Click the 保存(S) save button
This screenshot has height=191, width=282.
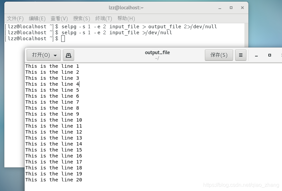(219, 55)
